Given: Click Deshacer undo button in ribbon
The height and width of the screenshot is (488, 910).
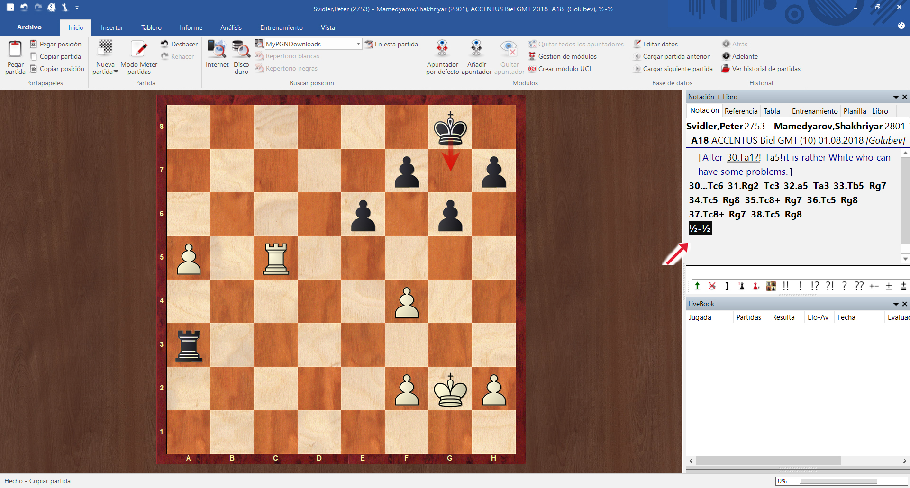Looking at the screenshot, I should 179,44.
